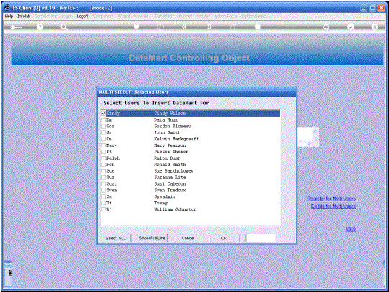Click the circled X toolbar icon
Screen dimensions: 389x292
coord(375,27)
